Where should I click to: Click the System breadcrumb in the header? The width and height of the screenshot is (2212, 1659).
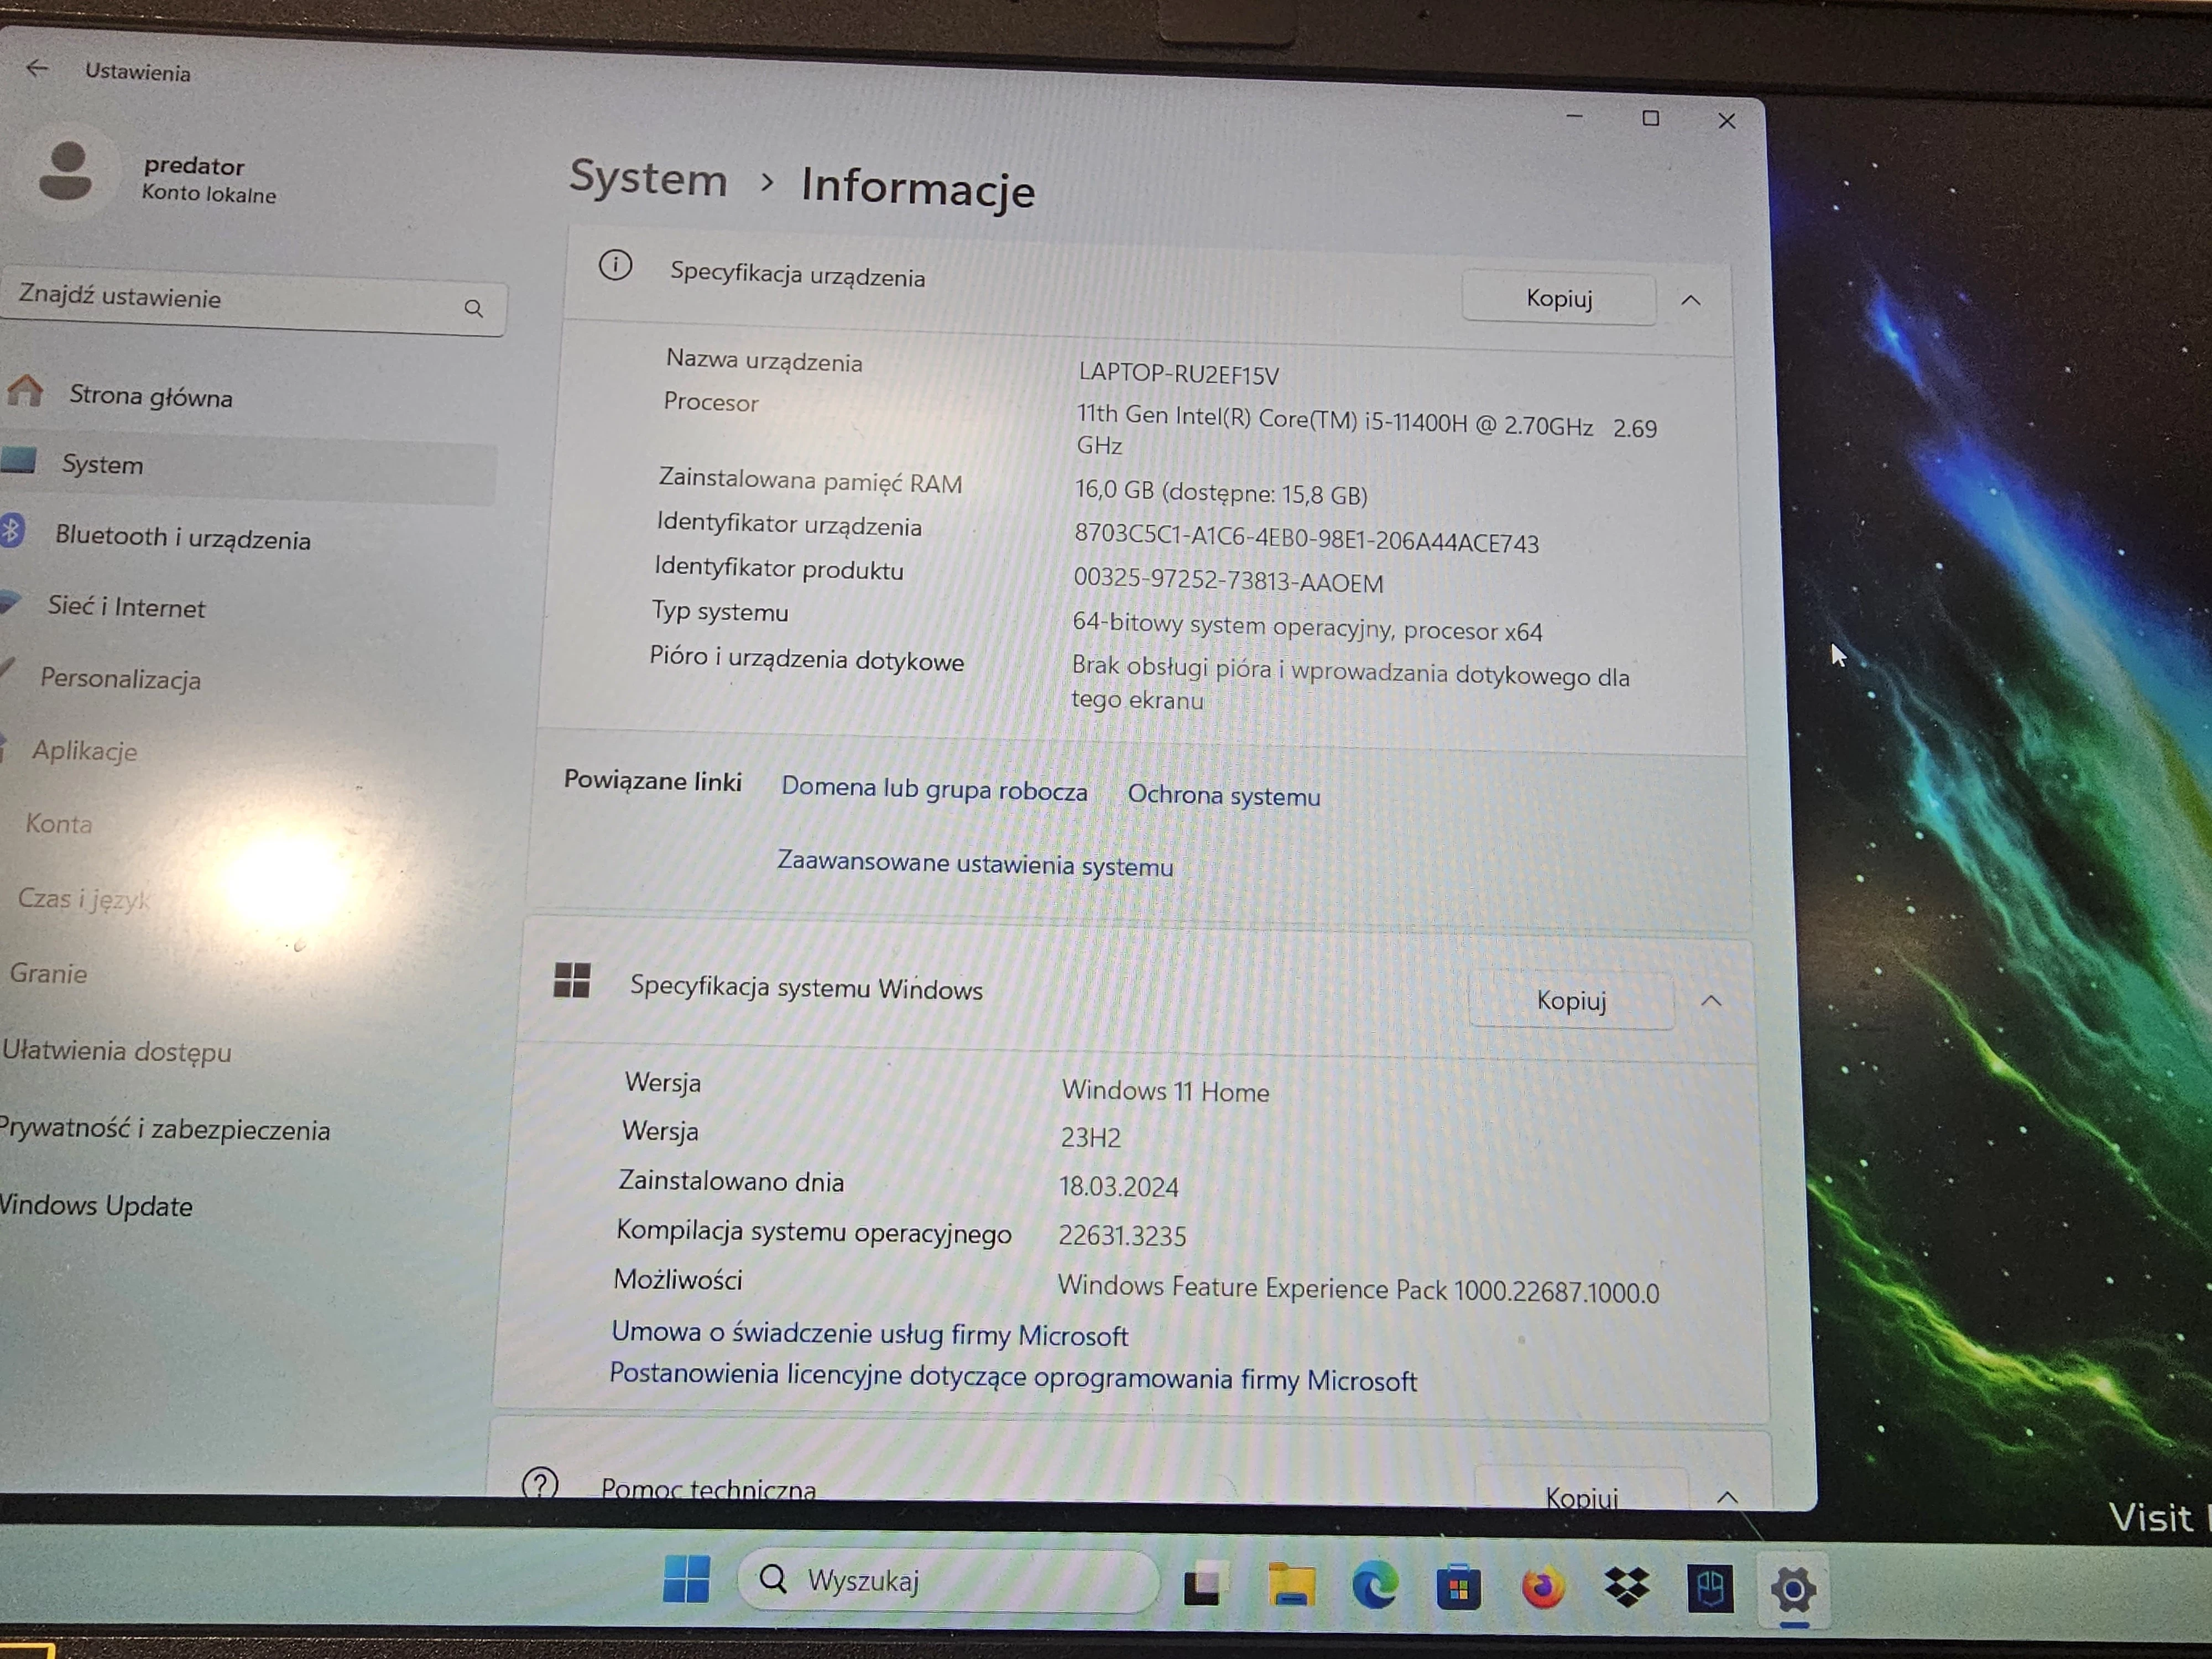tap(648, 179)
